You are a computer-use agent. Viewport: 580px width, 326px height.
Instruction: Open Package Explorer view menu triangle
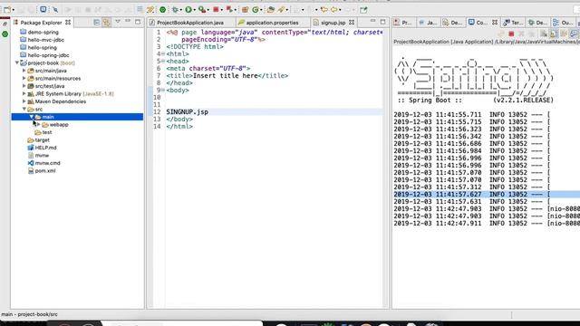coord(118,22)
